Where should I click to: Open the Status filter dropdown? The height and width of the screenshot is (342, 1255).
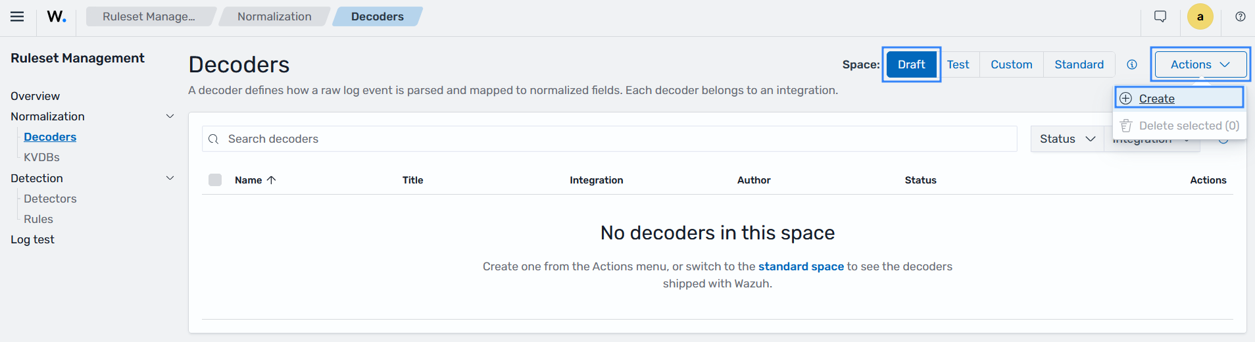click(1067, 139)
